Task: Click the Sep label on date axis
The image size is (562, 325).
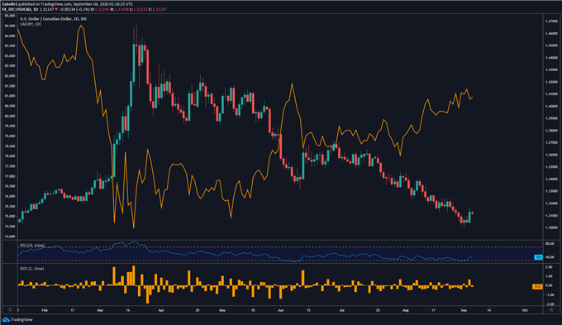Action: click(464, 310)
